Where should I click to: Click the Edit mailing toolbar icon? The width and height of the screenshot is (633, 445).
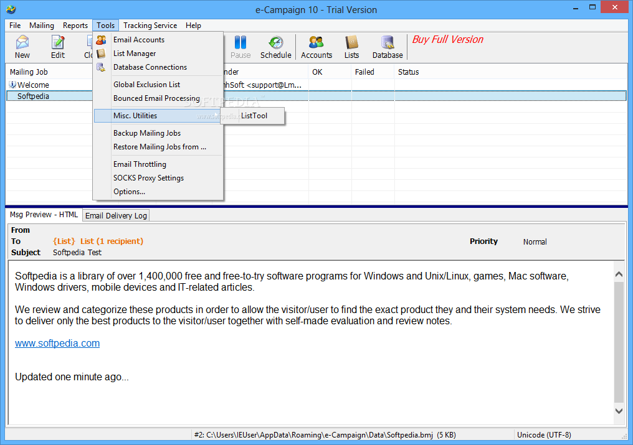point(58,47)
